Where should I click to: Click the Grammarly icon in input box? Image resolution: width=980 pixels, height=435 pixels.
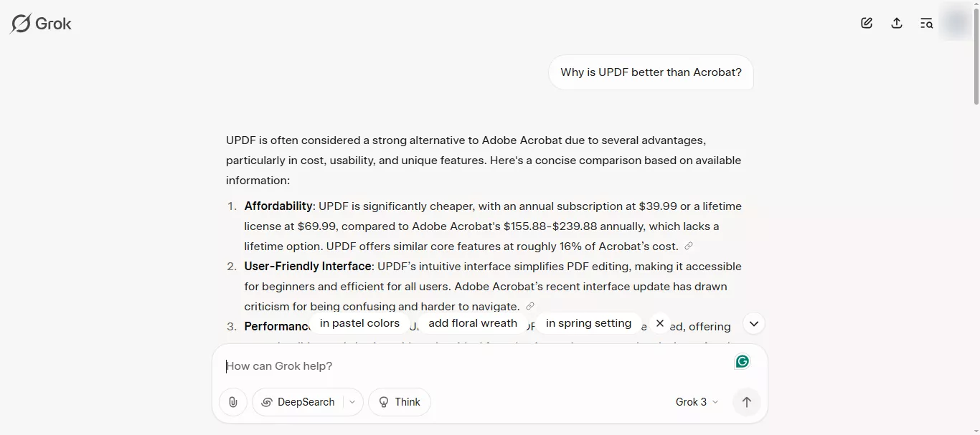(x=743, y=361)
